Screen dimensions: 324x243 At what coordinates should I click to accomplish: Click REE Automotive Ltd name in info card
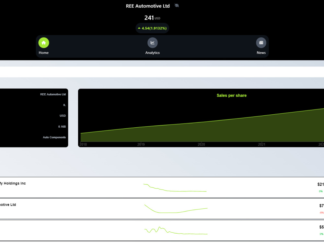click(x=53, y=94)
